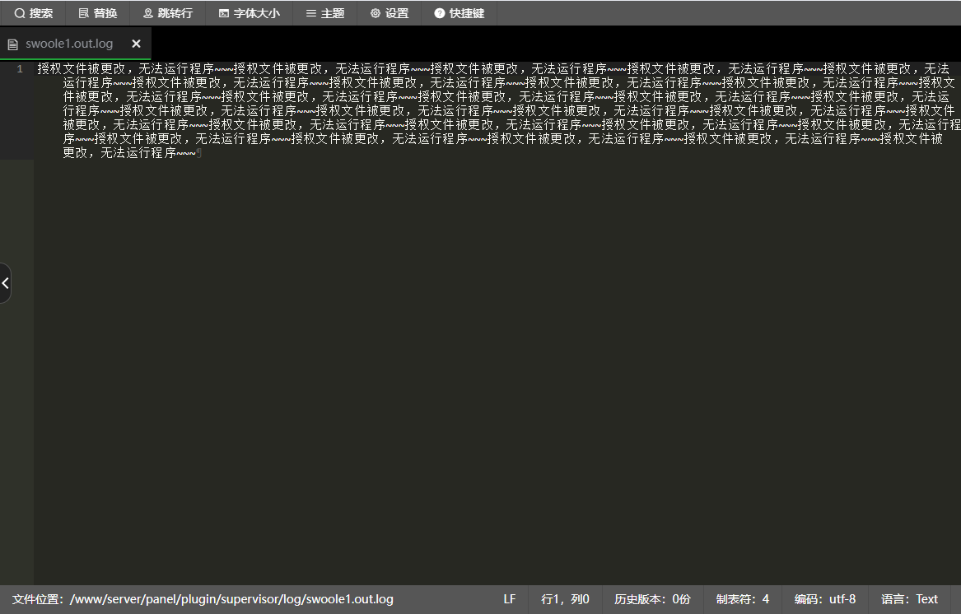
Task: Change the 语言: Text language mode
Action: tap(909, 598)
